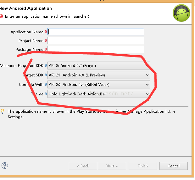The height and width of the screenshot is (180, 195).
Task: Open help with question mark icon
Action: [x=5, y=166]
